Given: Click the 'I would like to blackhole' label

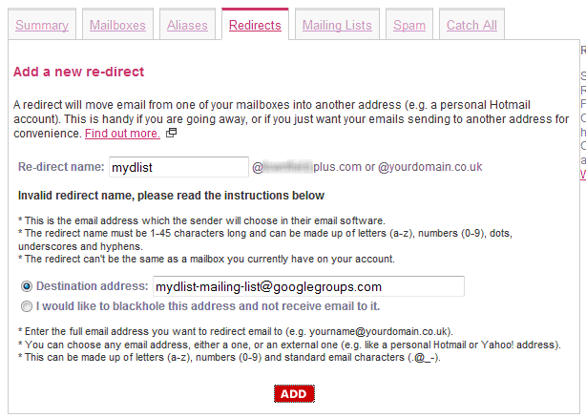Looking at the screenshot, I should click(207, 306).
